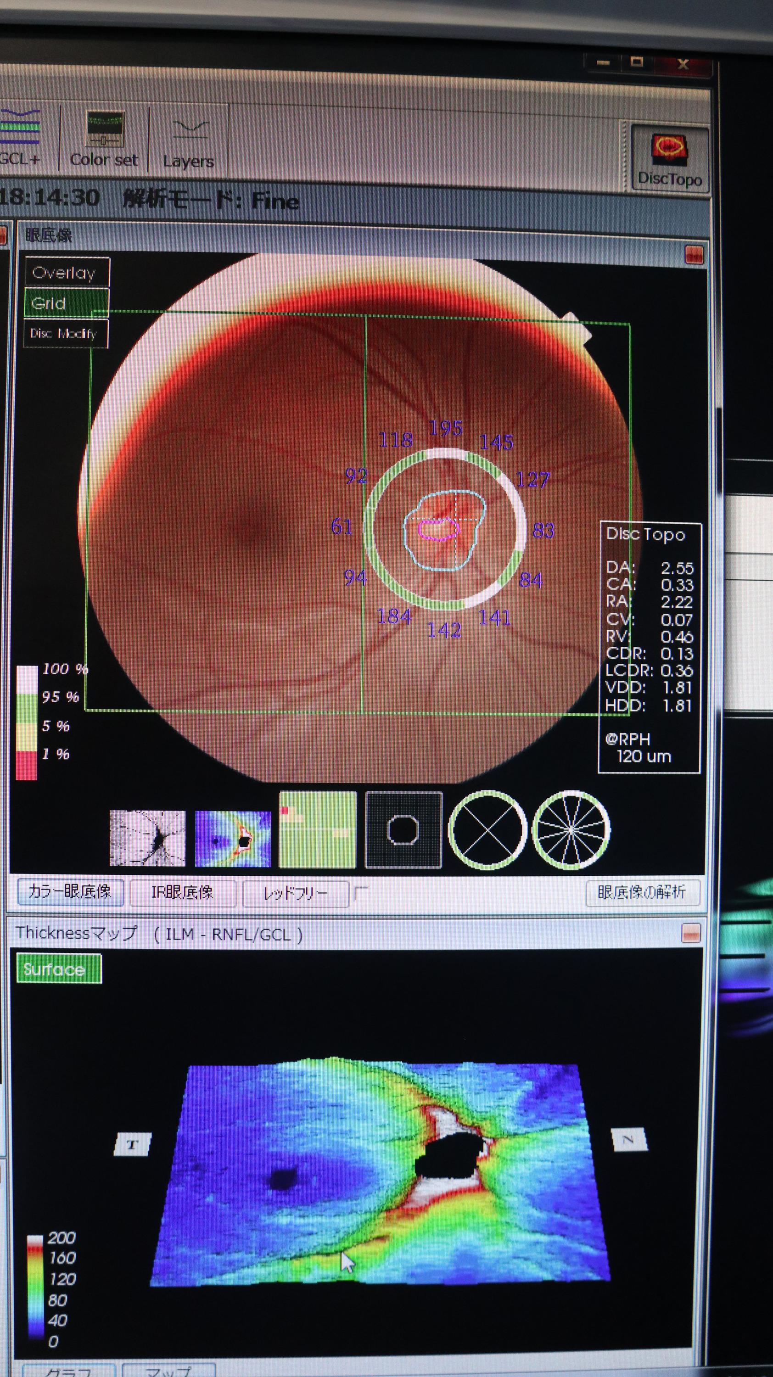Select the color thickness map thumbnail
The width and height of the screenshot is (773, 1377).
[x=233, y=838]
